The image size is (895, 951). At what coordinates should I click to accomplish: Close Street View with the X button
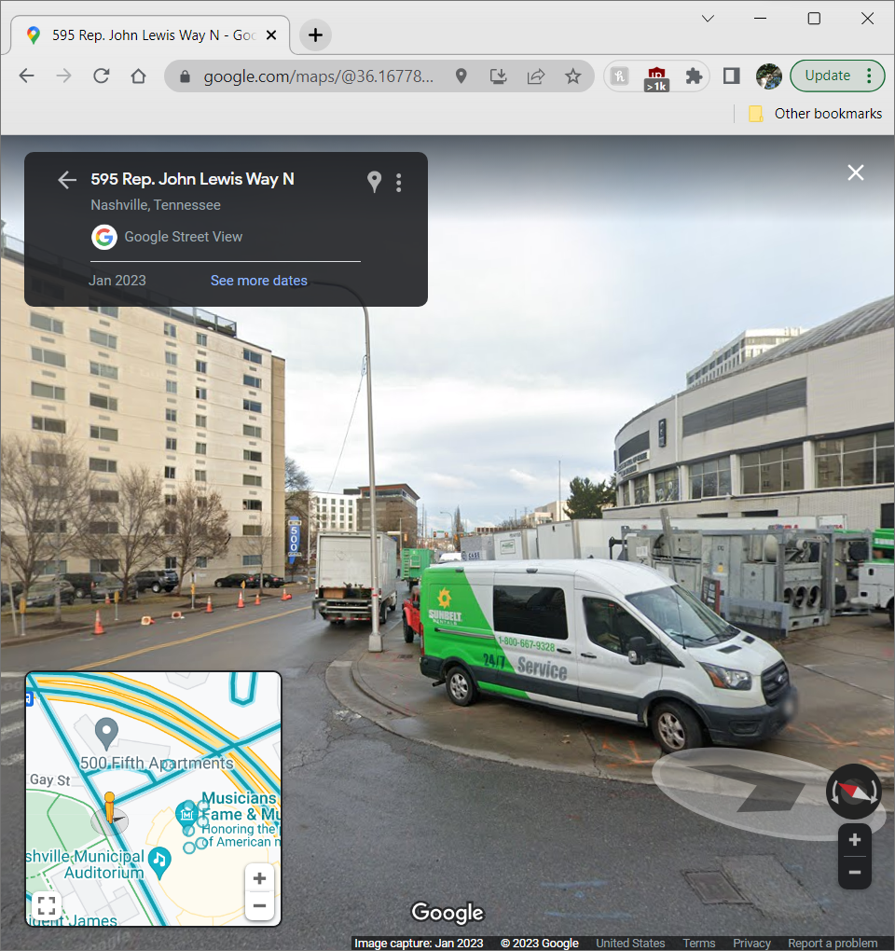pyautogui.click(x=855, y=172)
